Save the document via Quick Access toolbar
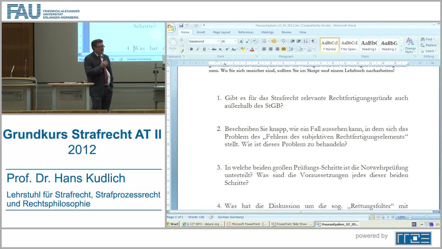Viewport: 442px width, 249px height. pos(181,25)
